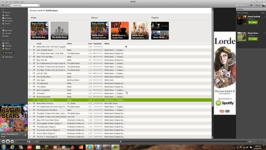This screenshot has width=266, height=150.
Task: Star the Battle Bears Gold track
Action: click(30, 47)
